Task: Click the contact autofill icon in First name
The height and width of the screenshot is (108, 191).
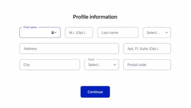Action: point(52,32)
